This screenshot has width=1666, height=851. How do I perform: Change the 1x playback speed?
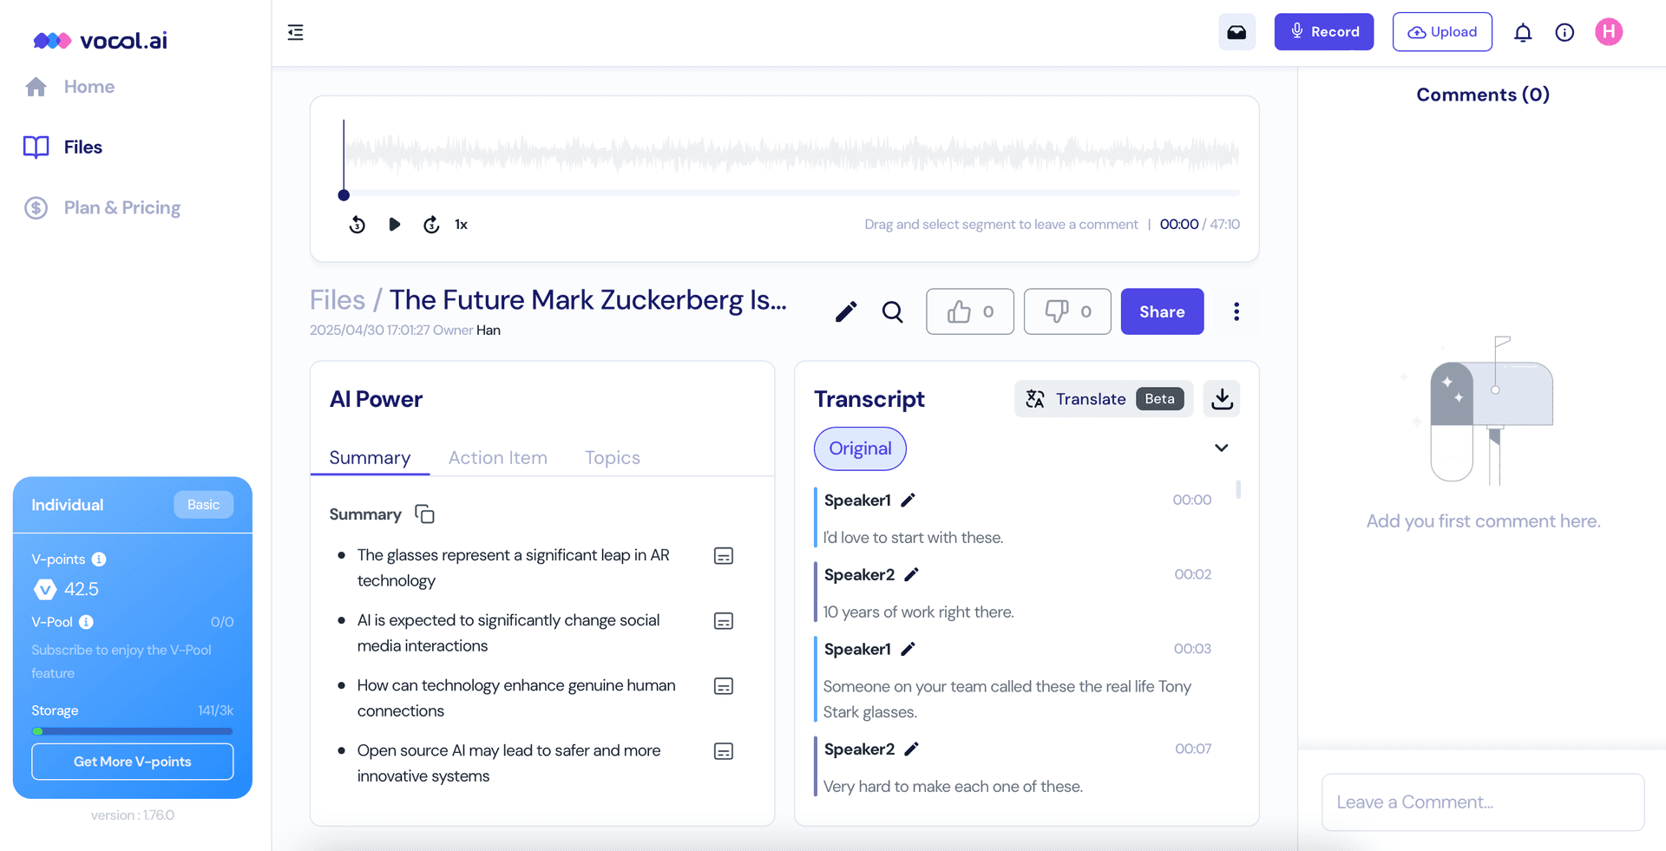pyautogui.click(x=461, y=225)
